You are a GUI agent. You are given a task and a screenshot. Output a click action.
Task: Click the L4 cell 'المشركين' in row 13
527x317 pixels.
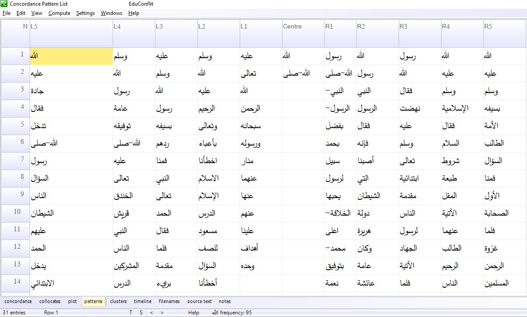[134, 266]
